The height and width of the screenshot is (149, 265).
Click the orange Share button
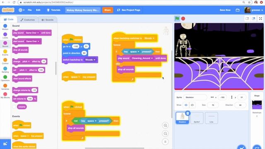108,10
